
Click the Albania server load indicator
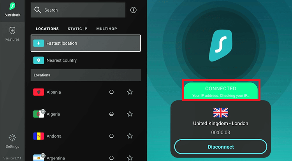[111, 92]
